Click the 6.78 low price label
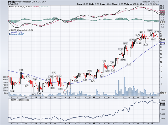This screenshot has width=168, height=125. (x=93, y=81)
